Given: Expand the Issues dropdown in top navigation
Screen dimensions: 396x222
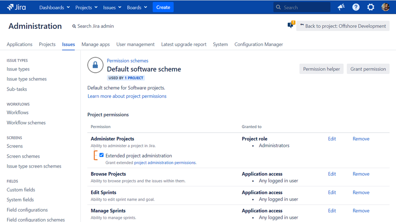Looking at the screenshot, I should (112, 7).
